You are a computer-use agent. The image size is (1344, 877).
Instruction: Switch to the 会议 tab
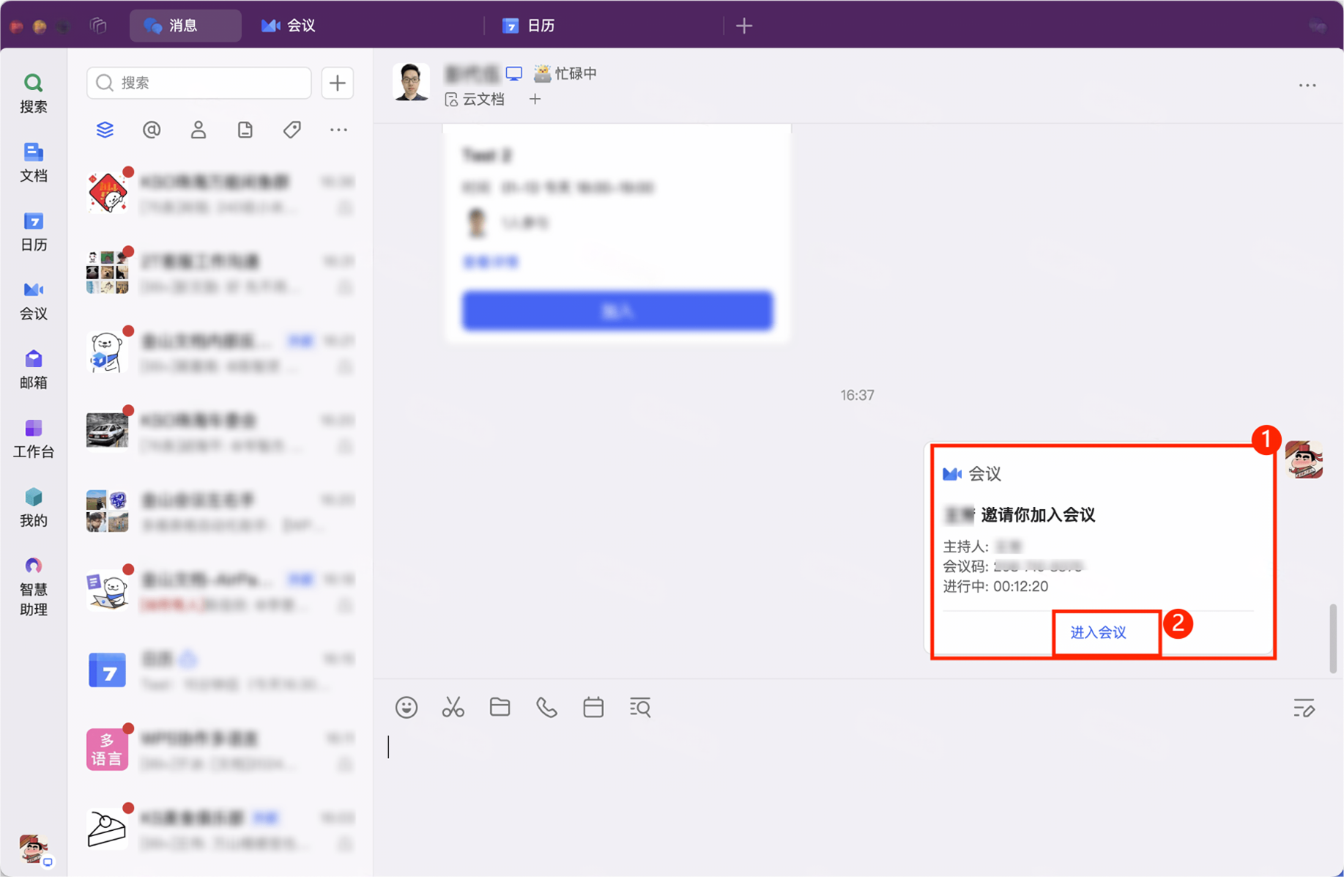(x=289, y=26)
